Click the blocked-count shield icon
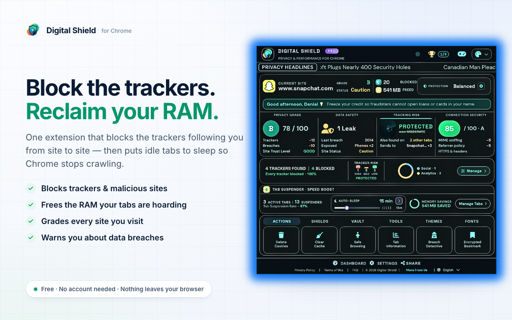This screenshot has width=512, height=320. point(378,82)
